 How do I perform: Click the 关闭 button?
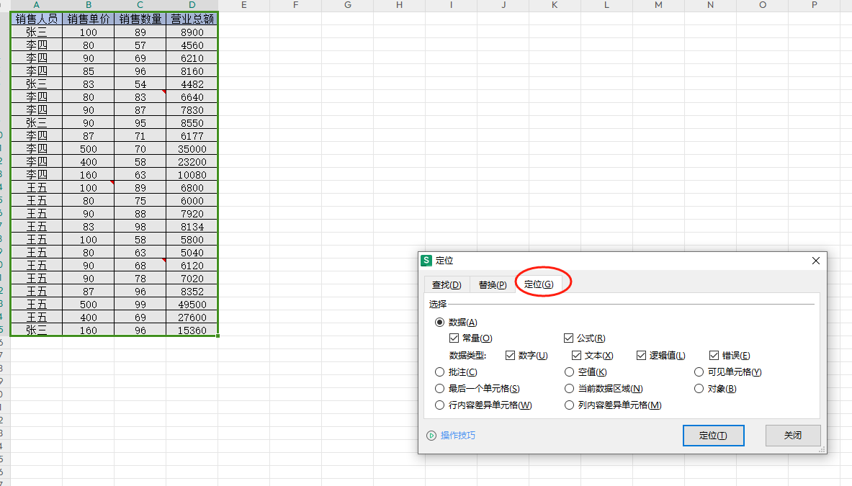[793, 436]
